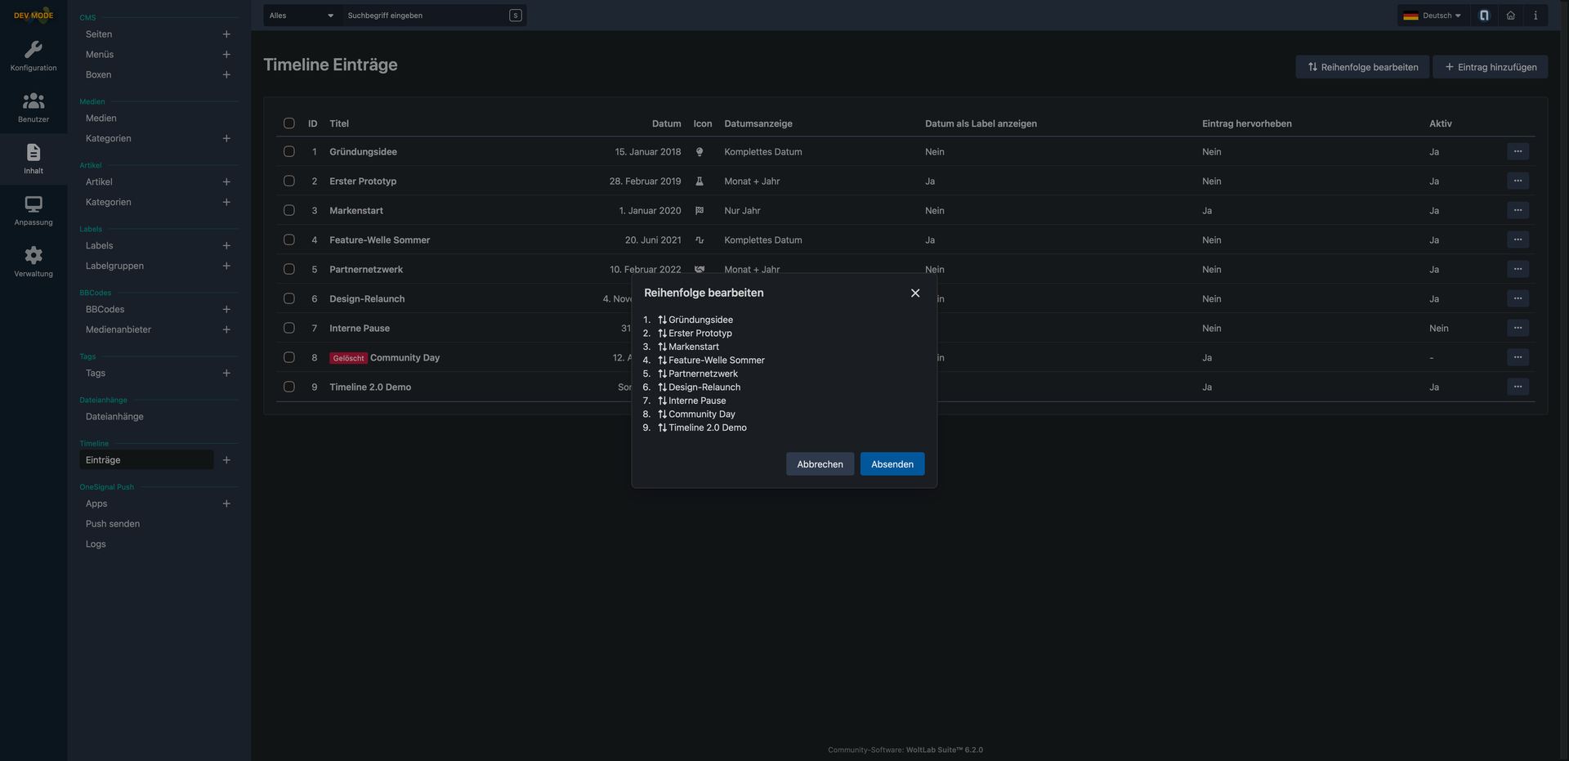Click the plus icon next to Seiten
Image resolution: width=1569 pixels, height=761 pixels.
coord(226,34)
